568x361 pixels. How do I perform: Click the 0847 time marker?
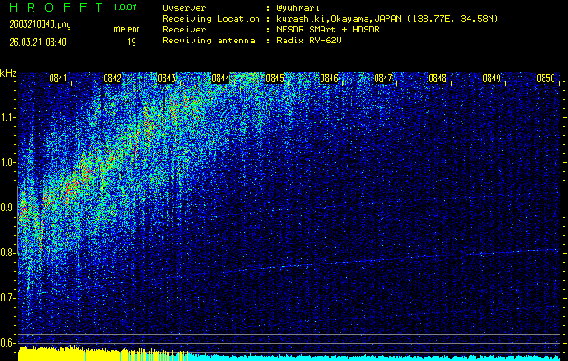point(383,79)
